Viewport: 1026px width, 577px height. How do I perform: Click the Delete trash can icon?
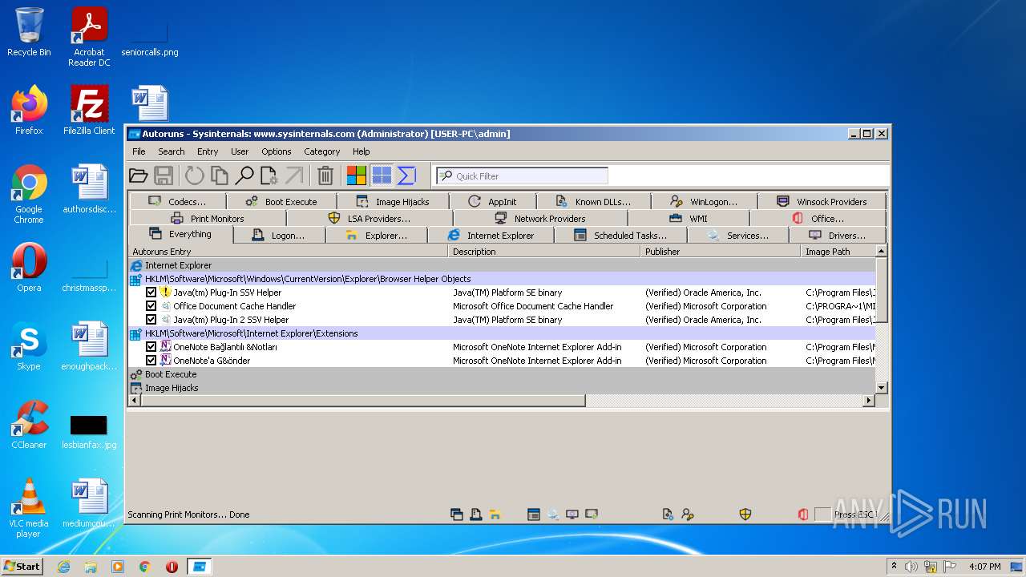(x=325, y=176)
